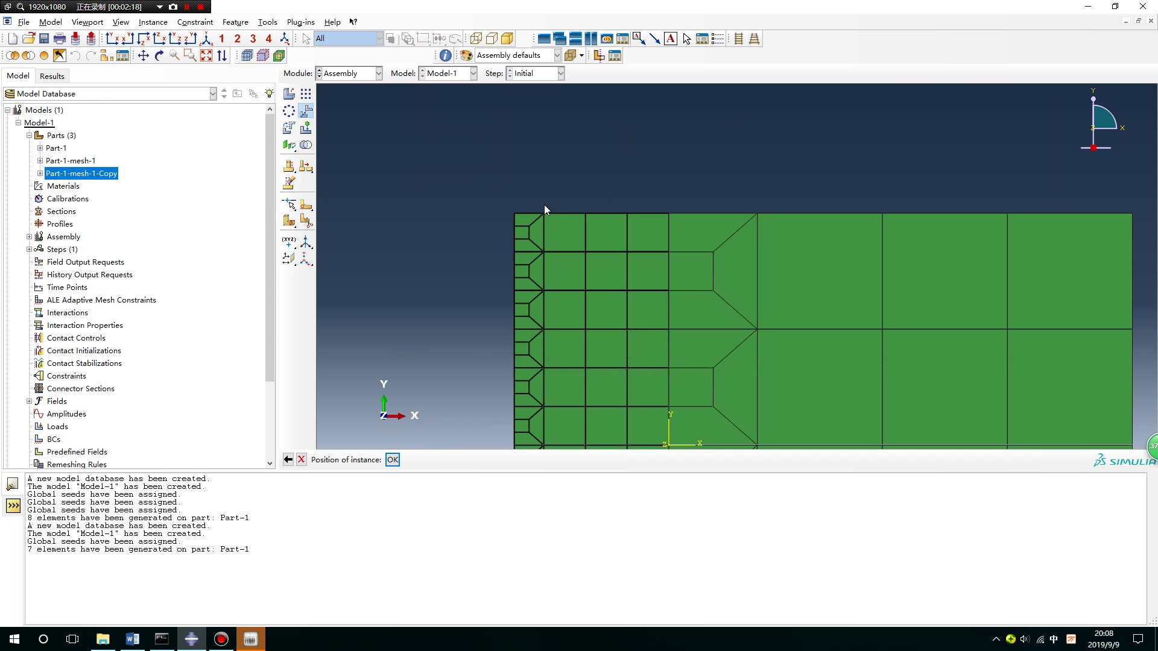Expand the Parts (3) tree node

pos(28,135)
